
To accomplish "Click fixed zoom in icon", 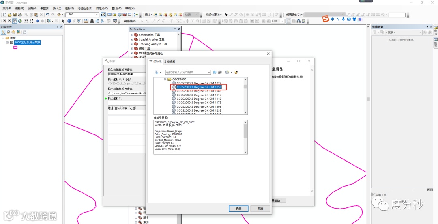I will 26,21.
